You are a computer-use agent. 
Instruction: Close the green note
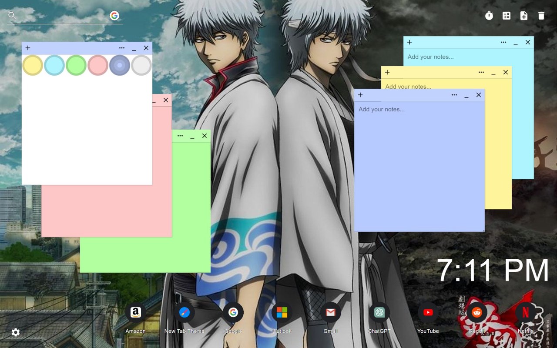click(205, 136)
